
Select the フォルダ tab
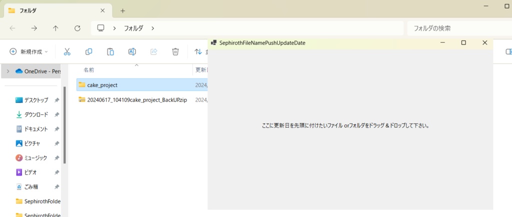(x=58, y=11)
